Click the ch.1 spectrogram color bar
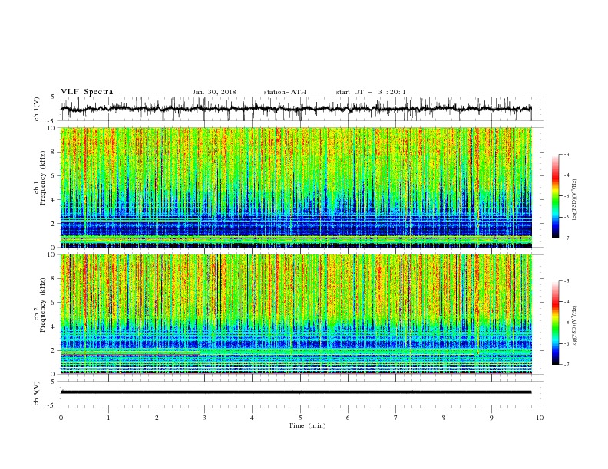Screen dimensions: 608x469 coord(555,195)
